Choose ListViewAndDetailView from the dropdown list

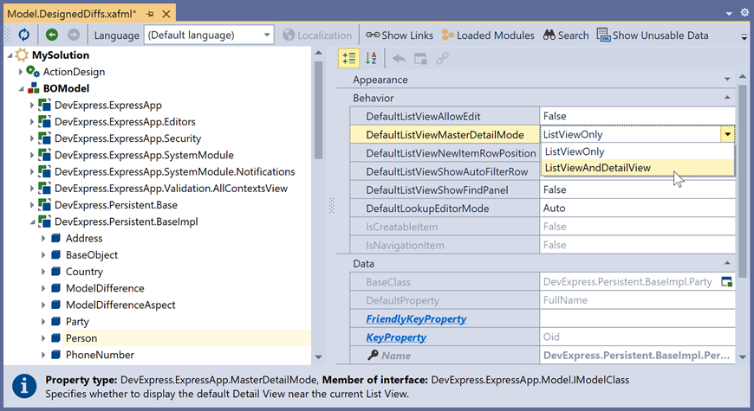pyautogui.click(x=638, y=168)
